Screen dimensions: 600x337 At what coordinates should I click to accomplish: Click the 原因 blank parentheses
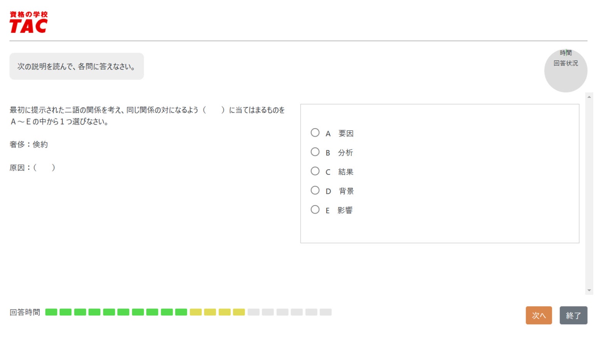[44, 168]
